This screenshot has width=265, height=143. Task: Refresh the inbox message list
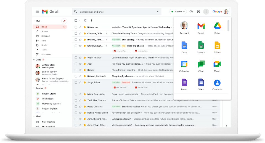(x=85, y=20)
